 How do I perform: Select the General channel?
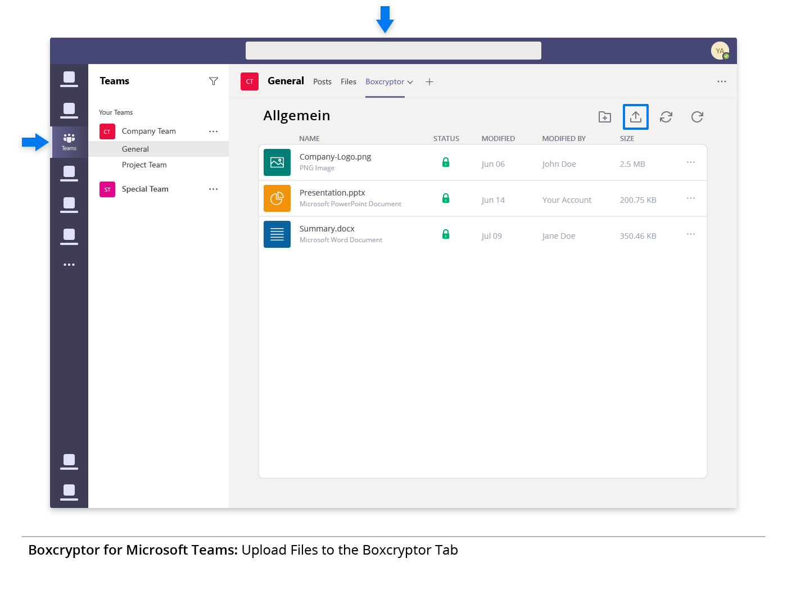159,149
